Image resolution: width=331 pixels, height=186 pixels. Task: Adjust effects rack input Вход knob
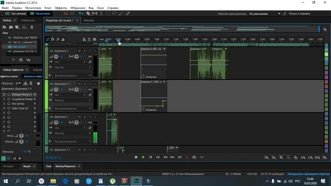tap(21, 136)
